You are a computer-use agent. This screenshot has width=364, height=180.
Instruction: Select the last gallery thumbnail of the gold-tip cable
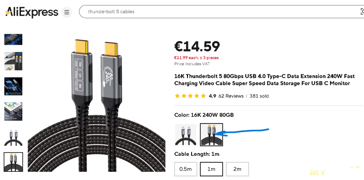point(13,162)
